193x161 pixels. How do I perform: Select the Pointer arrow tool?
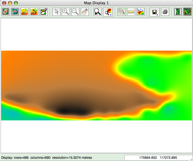pyautogui.click(x=56, y=12)
